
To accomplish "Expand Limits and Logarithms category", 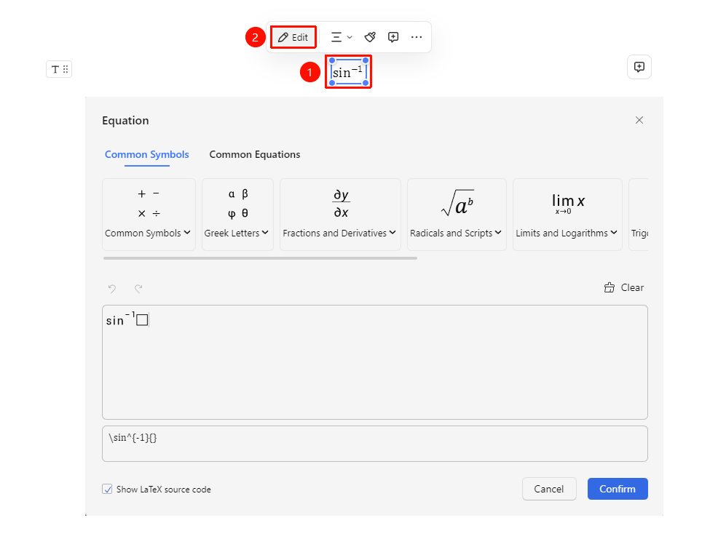I will coord(567,214).
